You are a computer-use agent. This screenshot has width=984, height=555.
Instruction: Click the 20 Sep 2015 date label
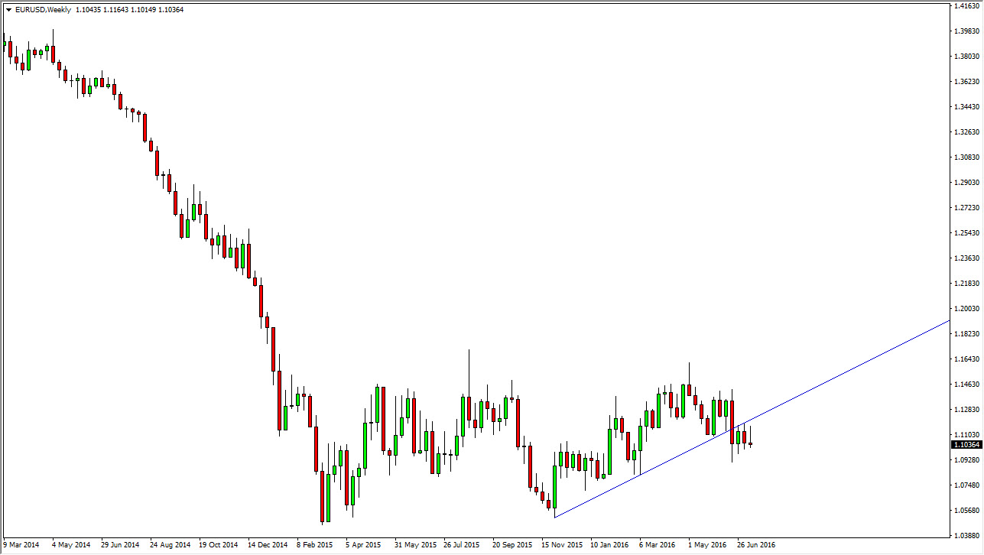(512, 545)
